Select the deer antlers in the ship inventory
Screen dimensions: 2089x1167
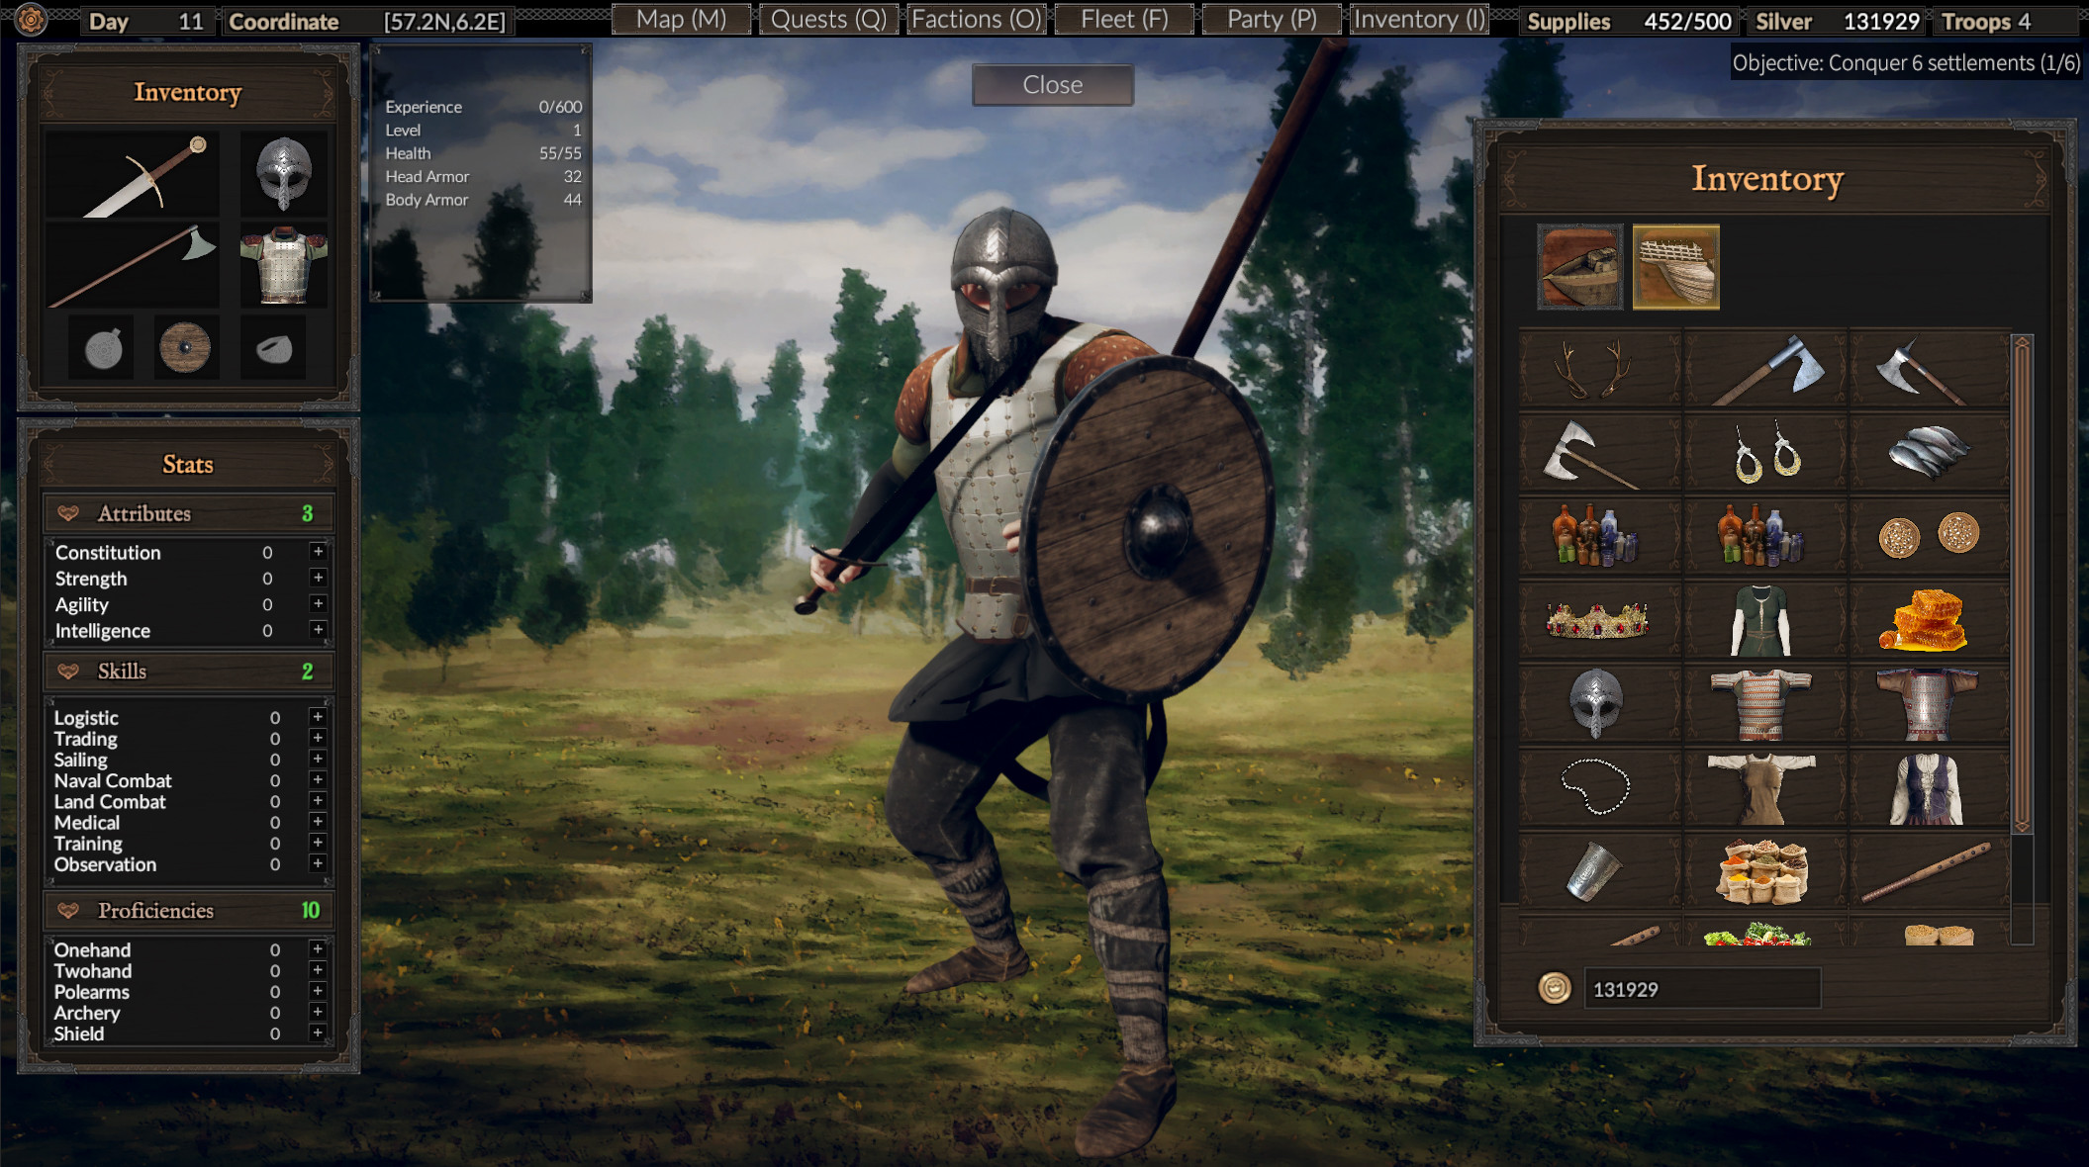click(x=1597, y=366)
